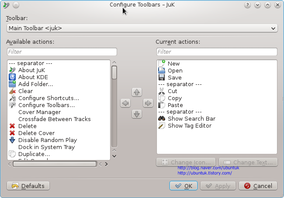Select the second separator in current actions
This screenshot has height=198, width=284.
click(180, 112)
